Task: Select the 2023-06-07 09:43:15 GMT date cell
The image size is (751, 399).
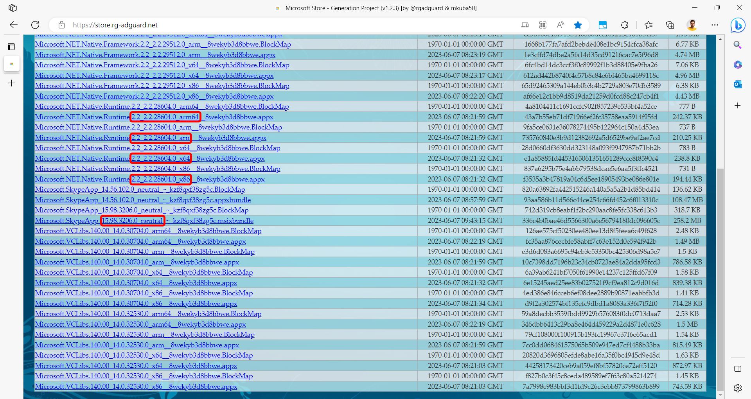Action: click(x=465, y=221)
